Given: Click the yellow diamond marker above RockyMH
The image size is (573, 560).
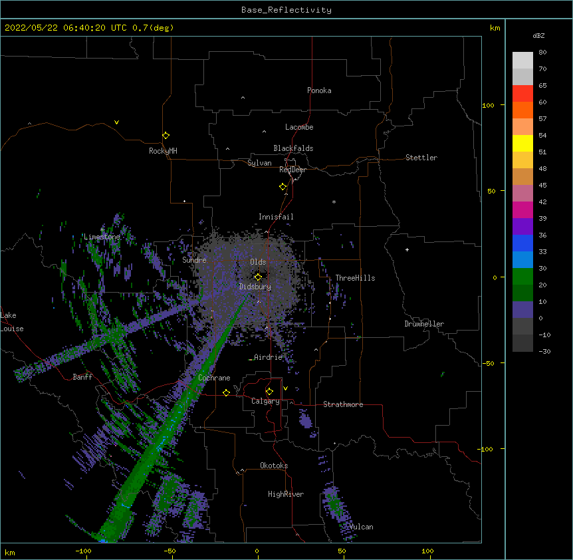Looking at the screenshot, I should (x=166, y=136).
